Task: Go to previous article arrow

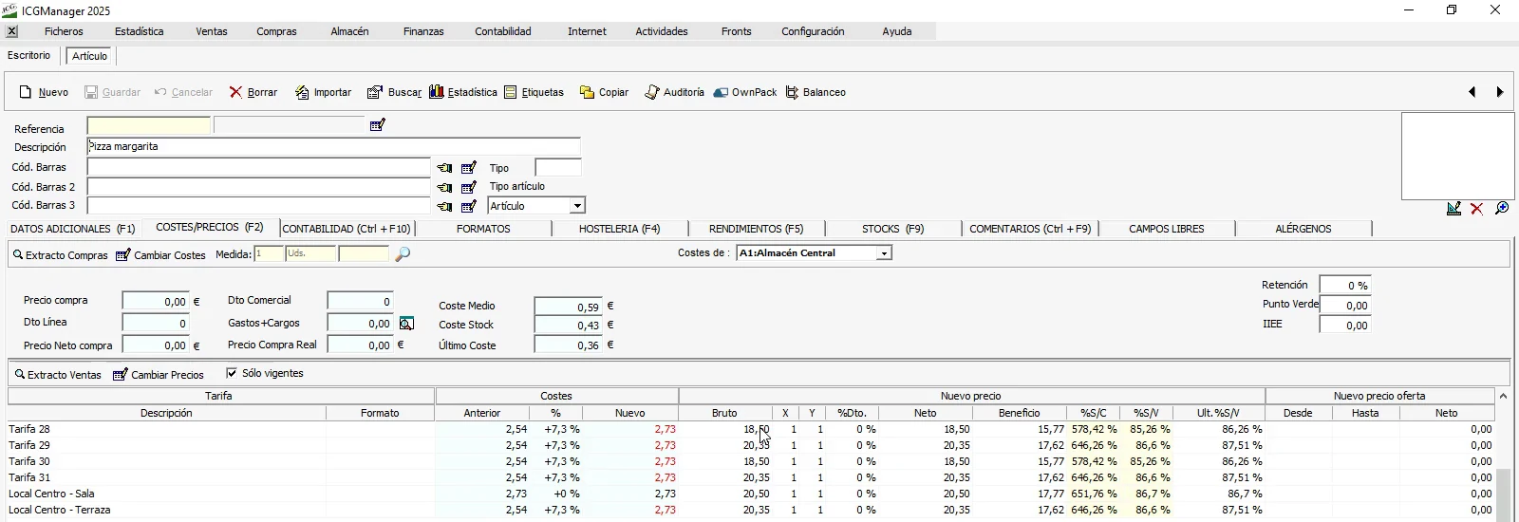Action: click(x=1472, y=92)
